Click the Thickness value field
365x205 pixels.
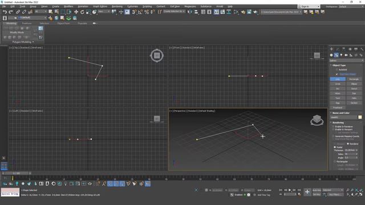(350, 150)
